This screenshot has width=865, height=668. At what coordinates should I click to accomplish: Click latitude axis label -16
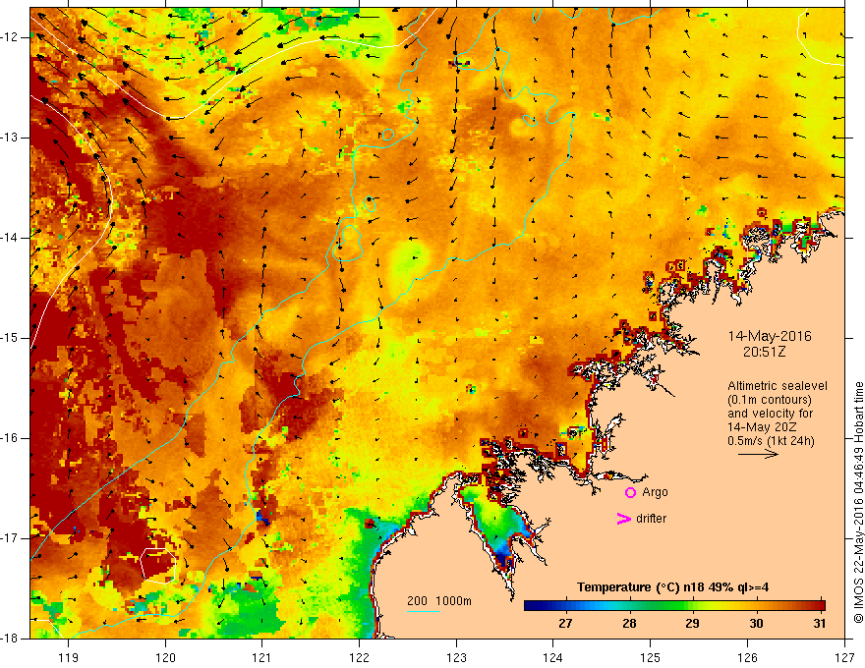coord(10,438)
